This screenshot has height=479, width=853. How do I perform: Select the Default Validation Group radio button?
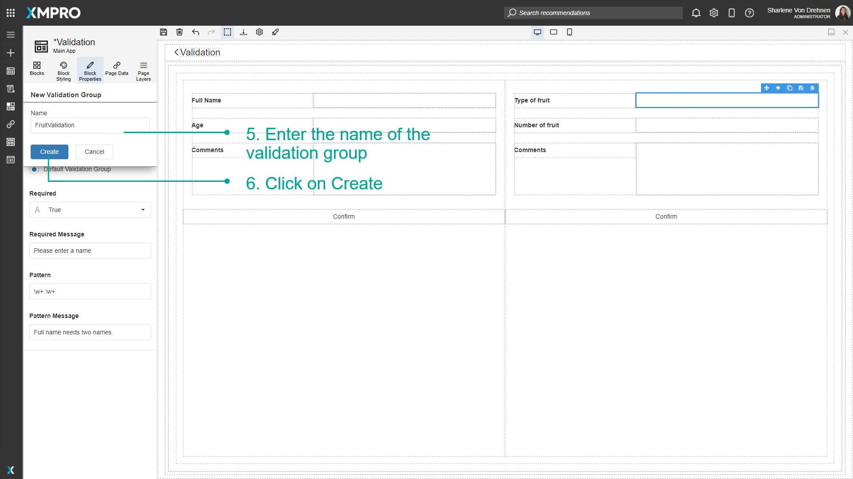pos(34,169)
